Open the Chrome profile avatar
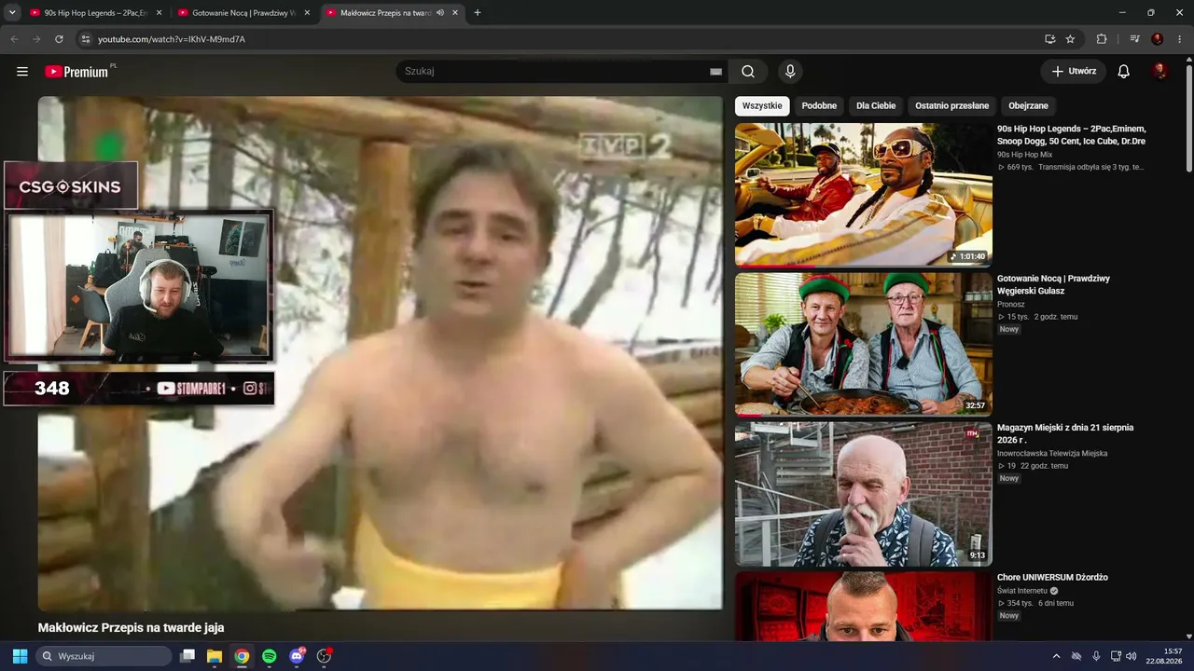Screen dimensions: 1194x671 [x=1158, y=39]
